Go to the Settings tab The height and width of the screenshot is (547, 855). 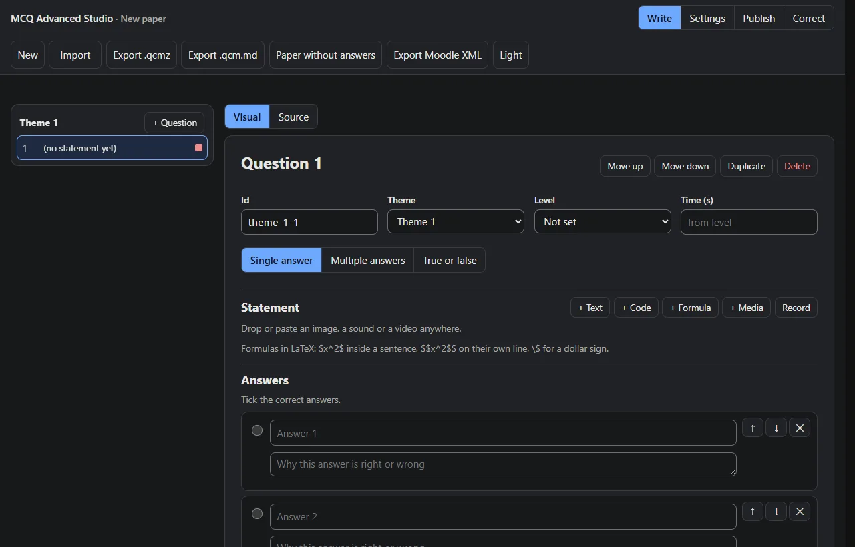pyautogui.click(x=707, y=18)
